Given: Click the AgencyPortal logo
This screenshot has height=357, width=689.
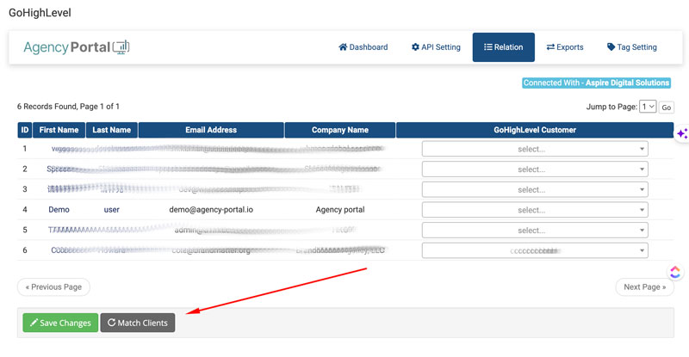Looking at the screenshot, I should (x=77, y=47).
